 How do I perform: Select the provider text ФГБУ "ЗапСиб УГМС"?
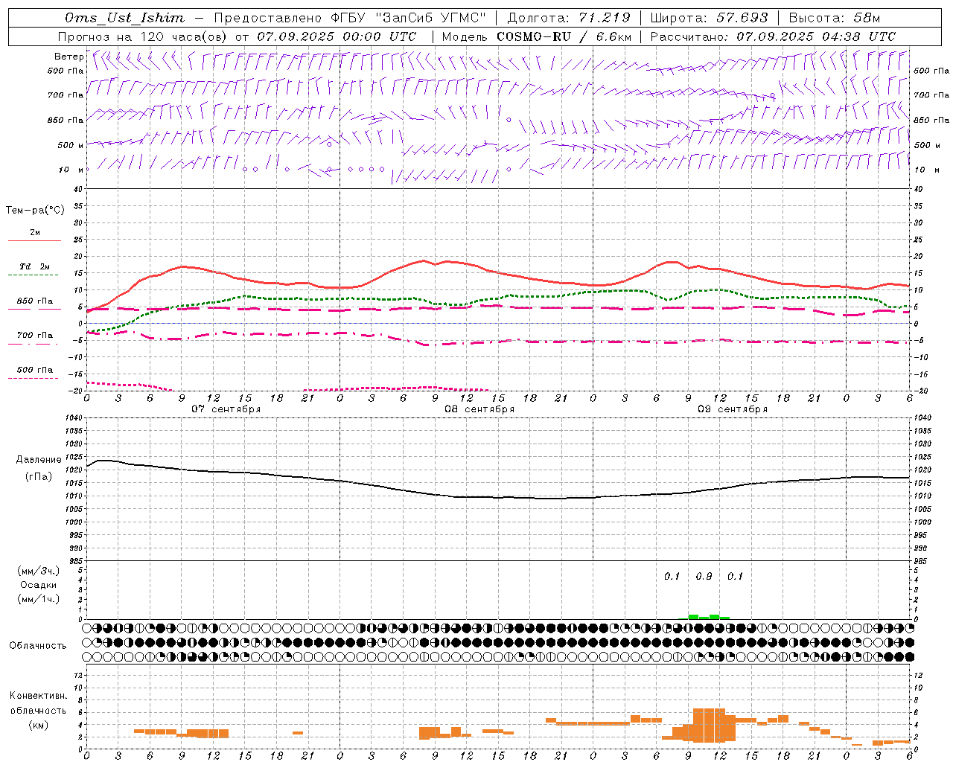tap(407, 18)
